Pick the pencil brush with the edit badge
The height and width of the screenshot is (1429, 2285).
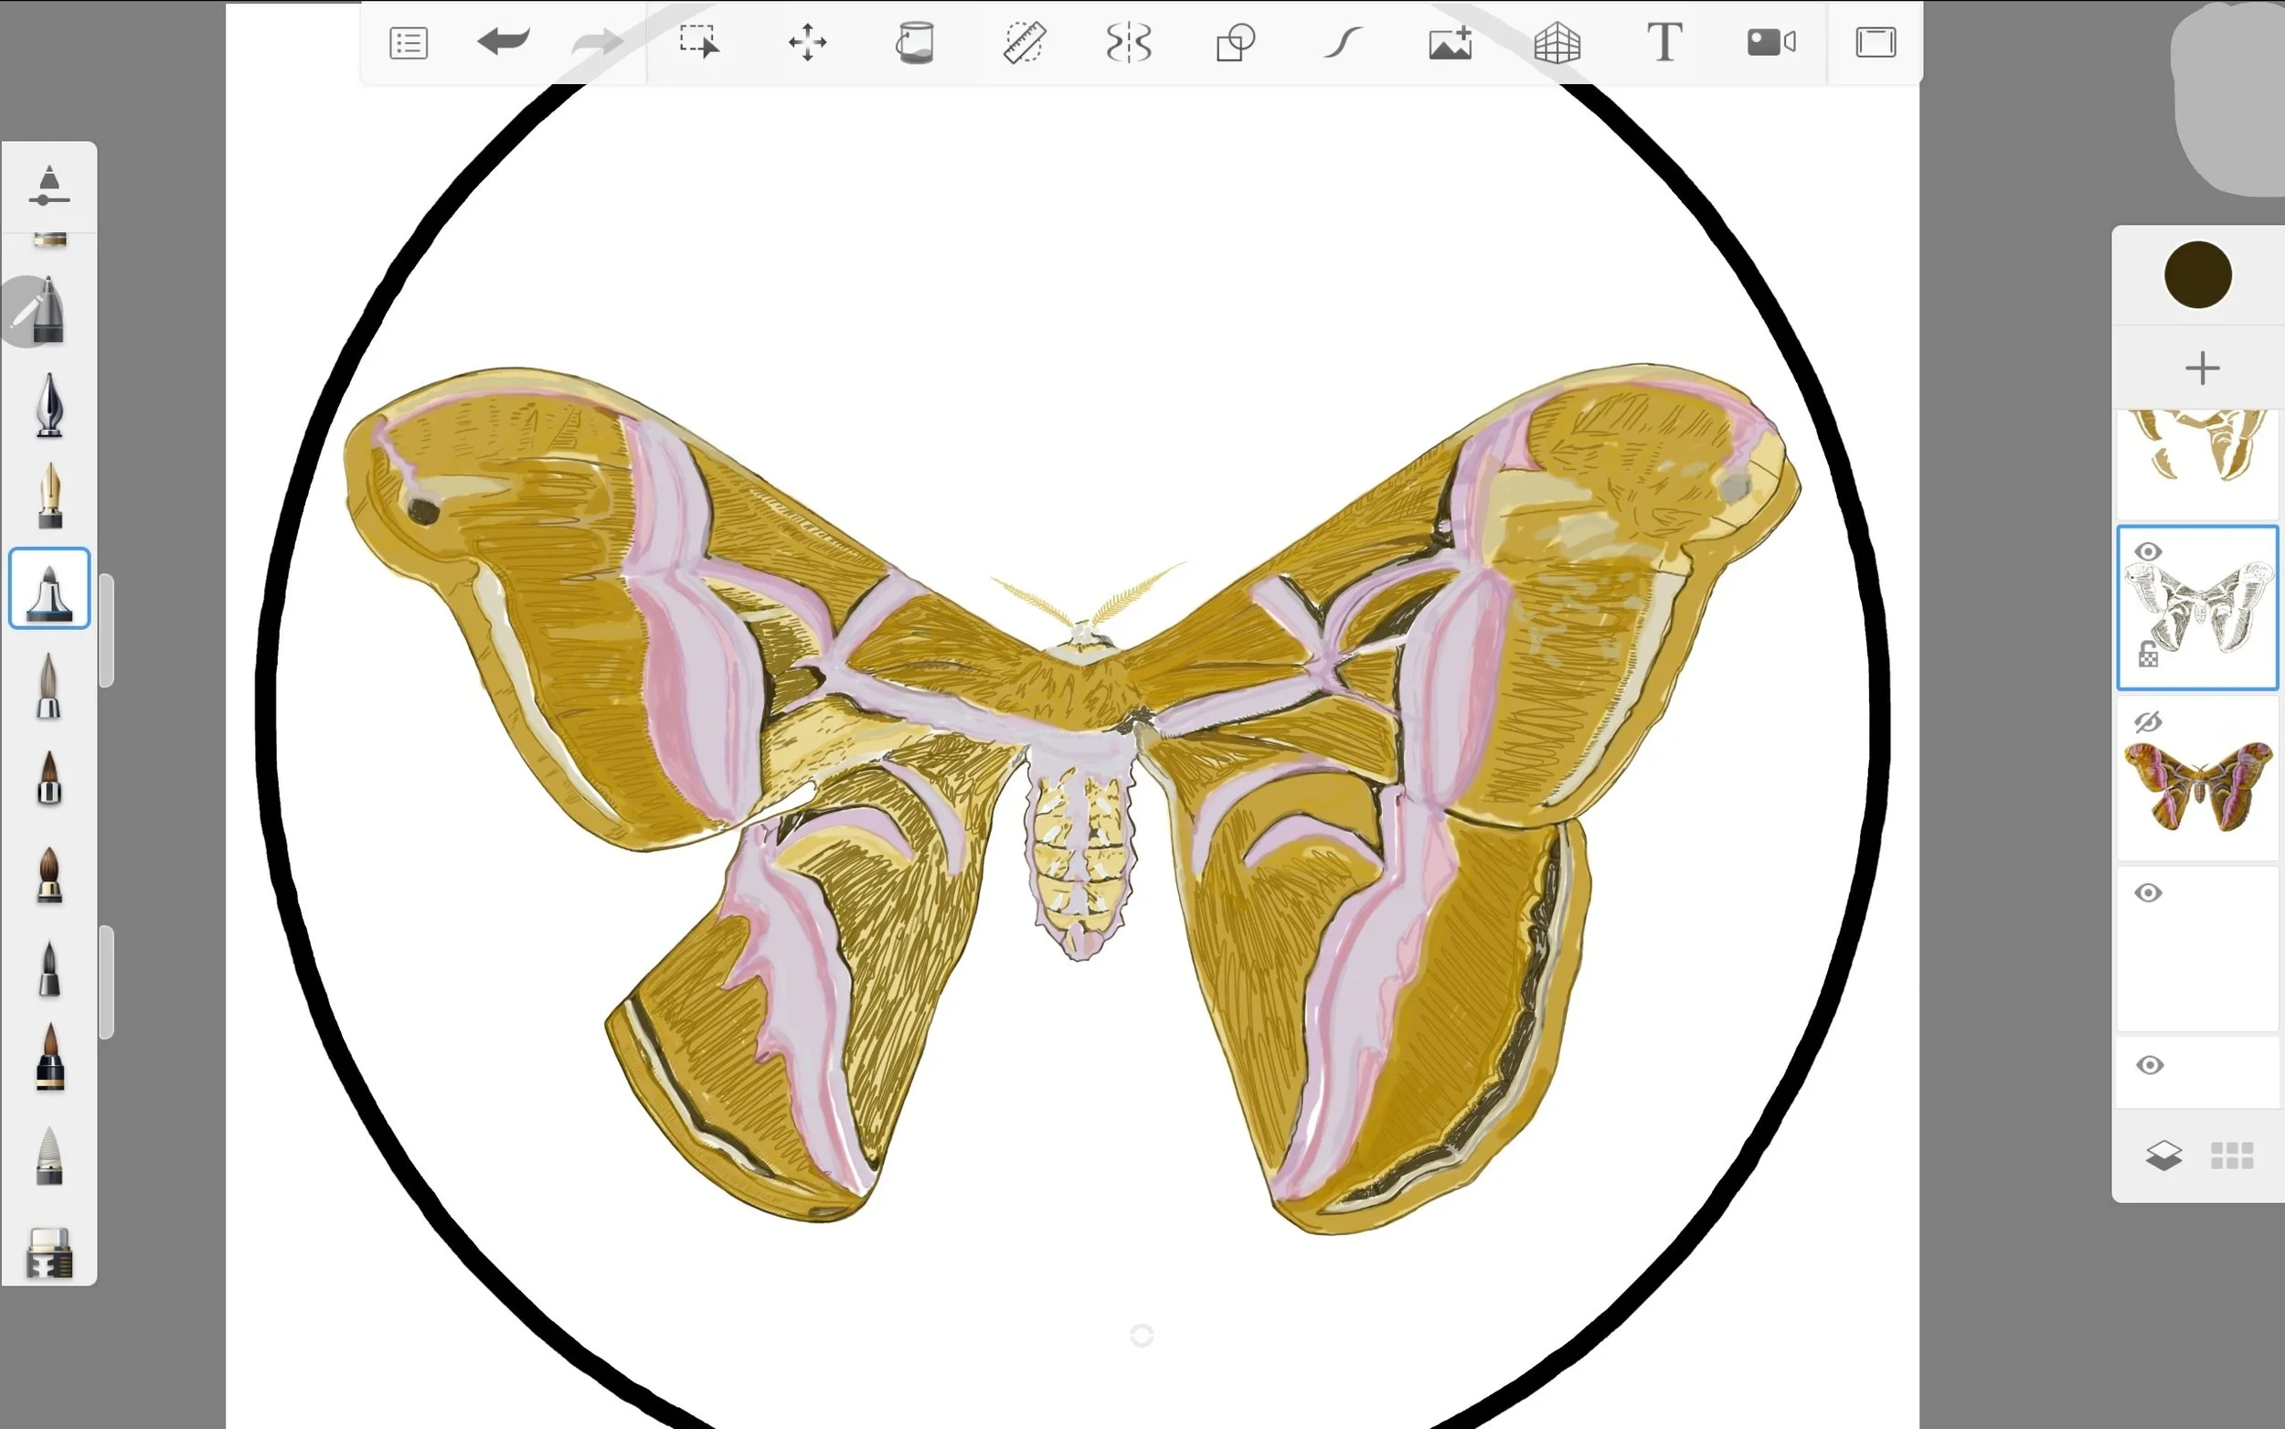click(x=46, y=311)
